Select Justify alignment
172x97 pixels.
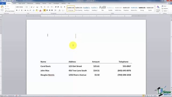pos(52,10)
